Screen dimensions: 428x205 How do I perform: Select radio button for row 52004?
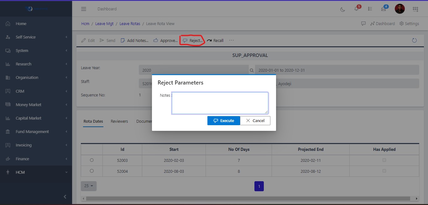[x=92, y=171]
